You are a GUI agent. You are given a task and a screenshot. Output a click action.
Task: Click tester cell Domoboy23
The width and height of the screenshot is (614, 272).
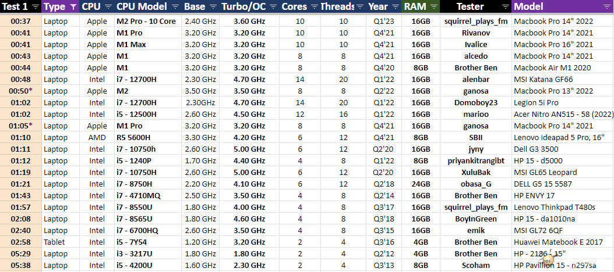point(476,103)
